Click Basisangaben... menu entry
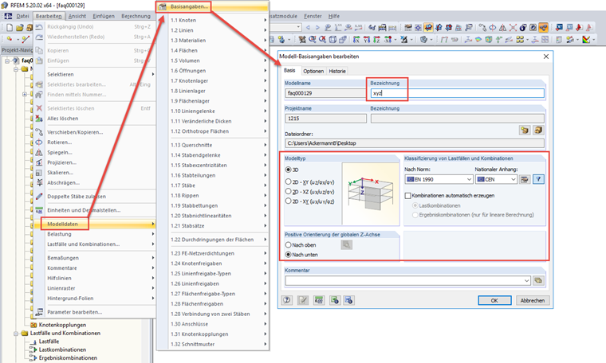The image size is (606, 363). click(189, 6)
